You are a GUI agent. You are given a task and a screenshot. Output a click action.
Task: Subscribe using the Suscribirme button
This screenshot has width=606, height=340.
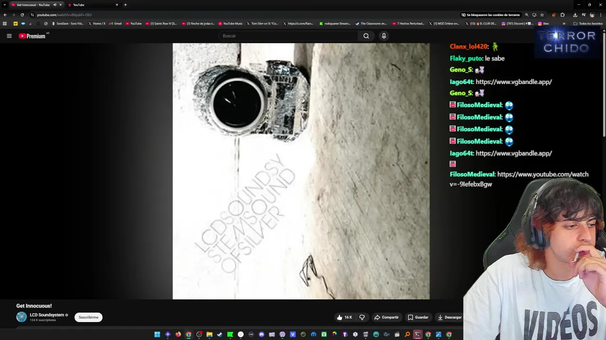click(x=89, y=317)
